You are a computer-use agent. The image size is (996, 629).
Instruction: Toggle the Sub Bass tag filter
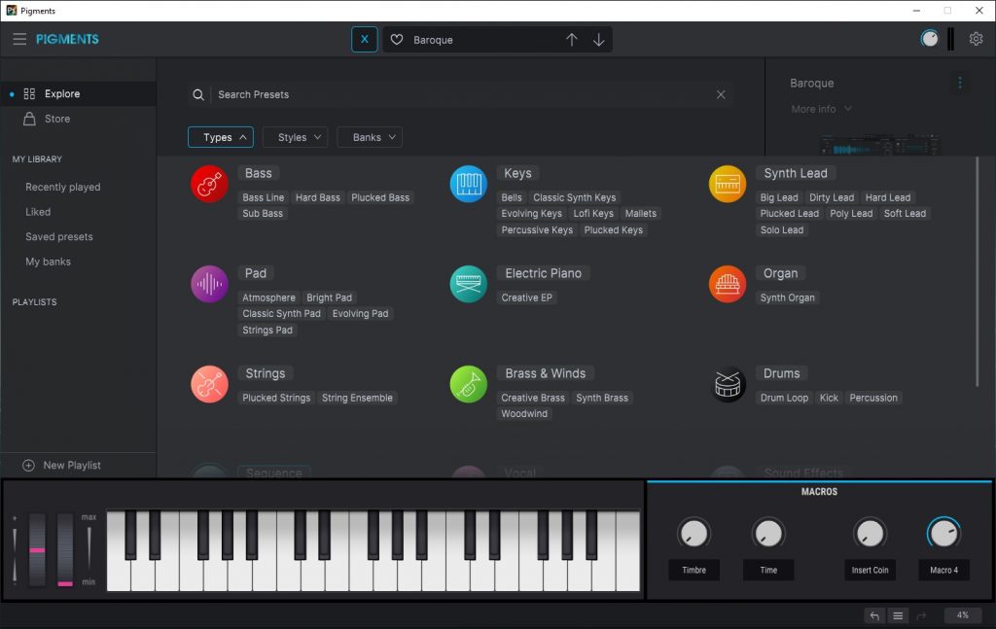(263, 213)
